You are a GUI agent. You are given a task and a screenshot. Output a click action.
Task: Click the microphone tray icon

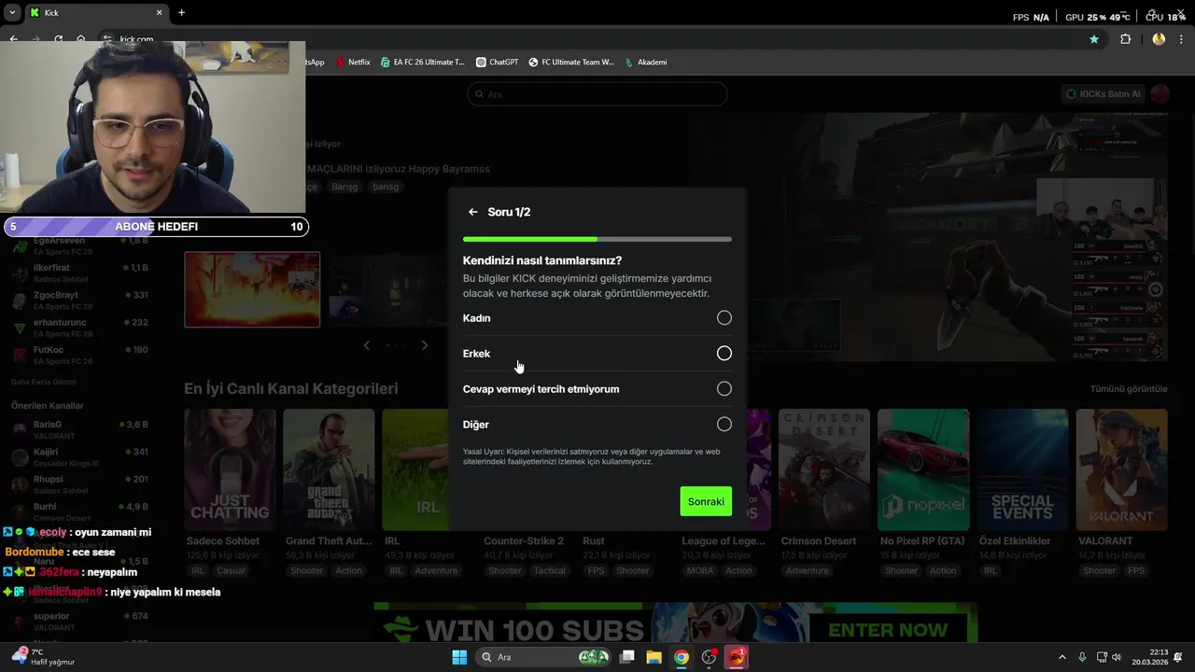click(1082, 657)
